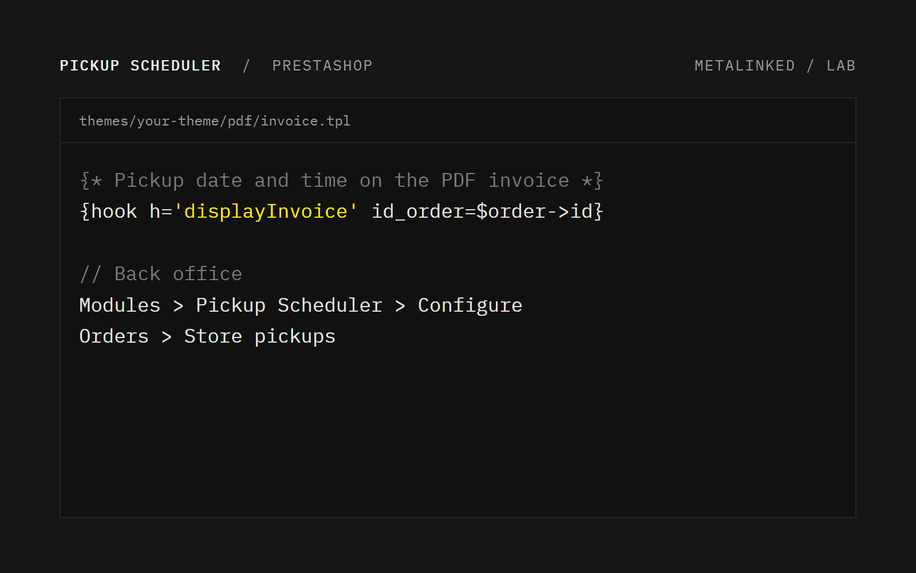Click the comment 'Pickup date and time on the PDF invoice'
Viewport: 916px width, 573px height.
(x=341, y=180)
